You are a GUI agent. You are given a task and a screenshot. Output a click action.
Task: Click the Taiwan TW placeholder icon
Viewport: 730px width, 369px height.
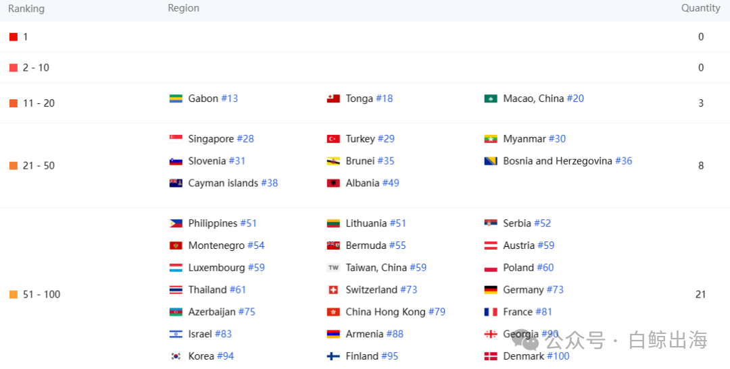[x=333, y=268]
